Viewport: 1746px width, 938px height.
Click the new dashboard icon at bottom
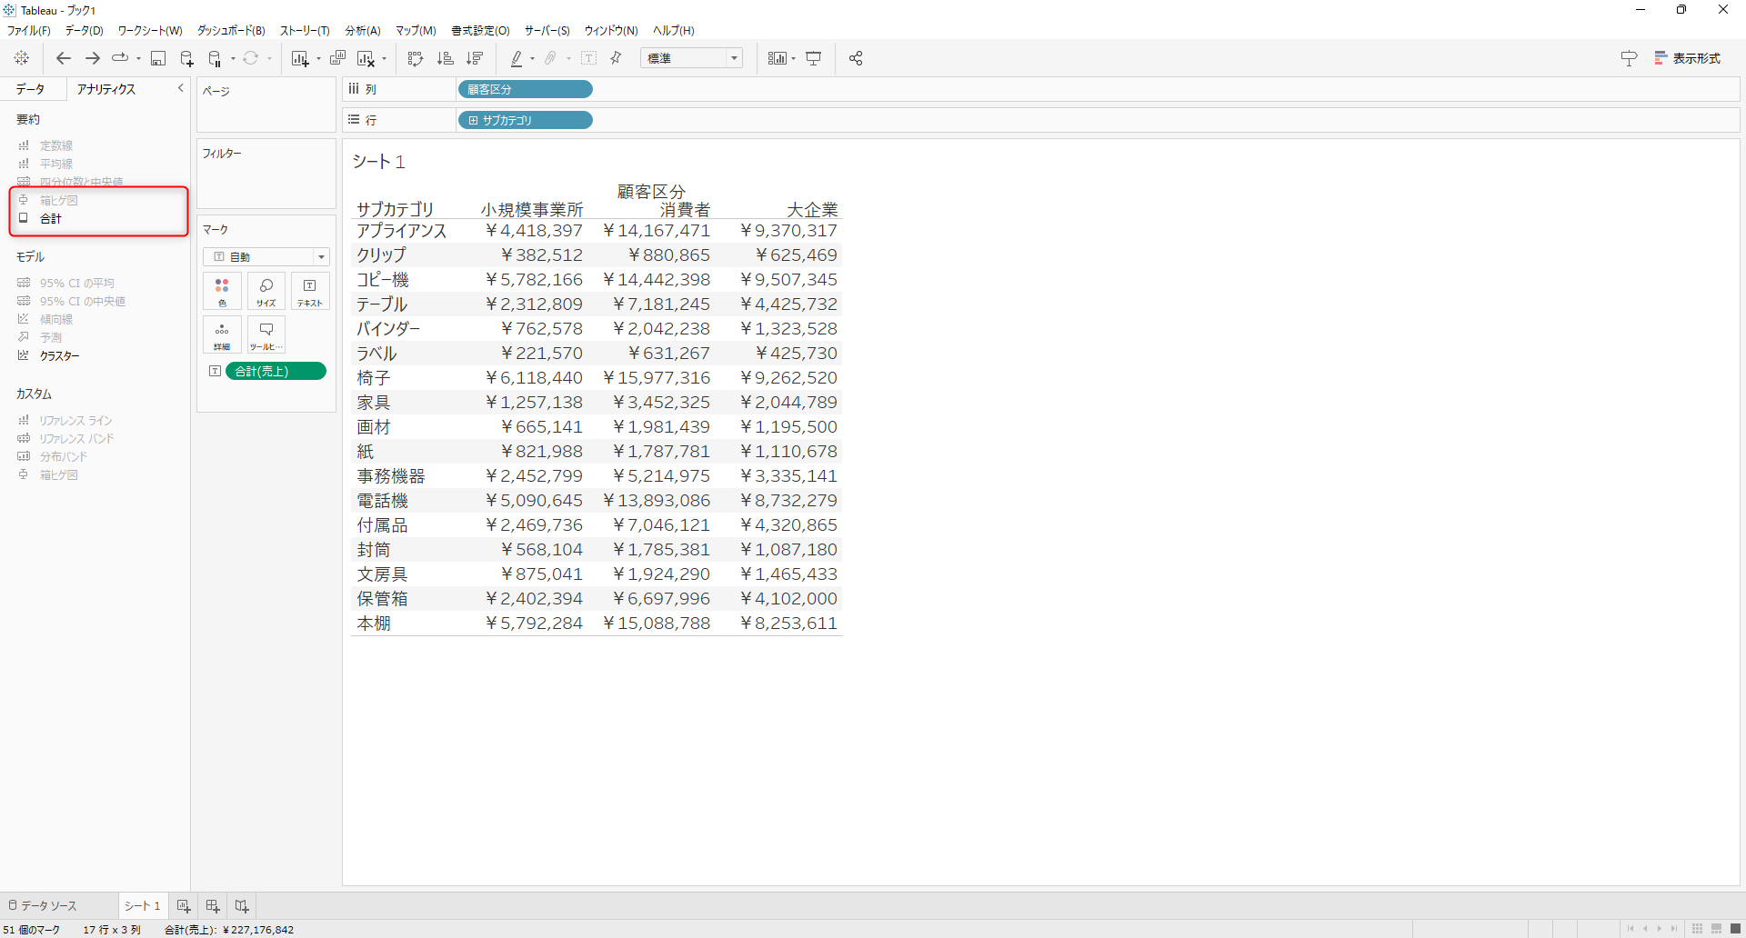(213, 906)
